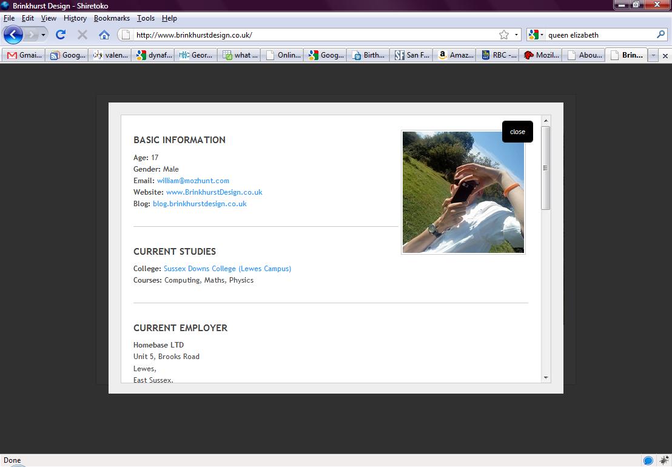Click the william@mozhunt.com email link

click(x=193, y=181)
